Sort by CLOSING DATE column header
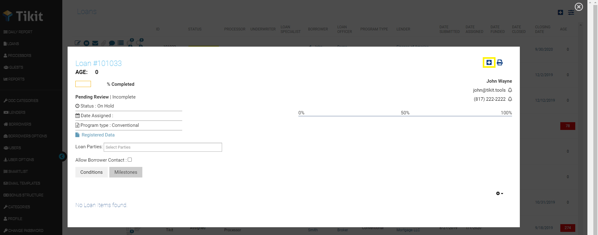 543,29
